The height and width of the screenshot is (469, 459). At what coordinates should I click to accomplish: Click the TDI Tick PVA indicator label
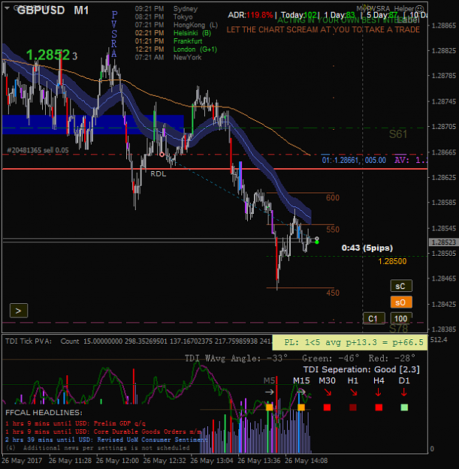pos(29,341)
